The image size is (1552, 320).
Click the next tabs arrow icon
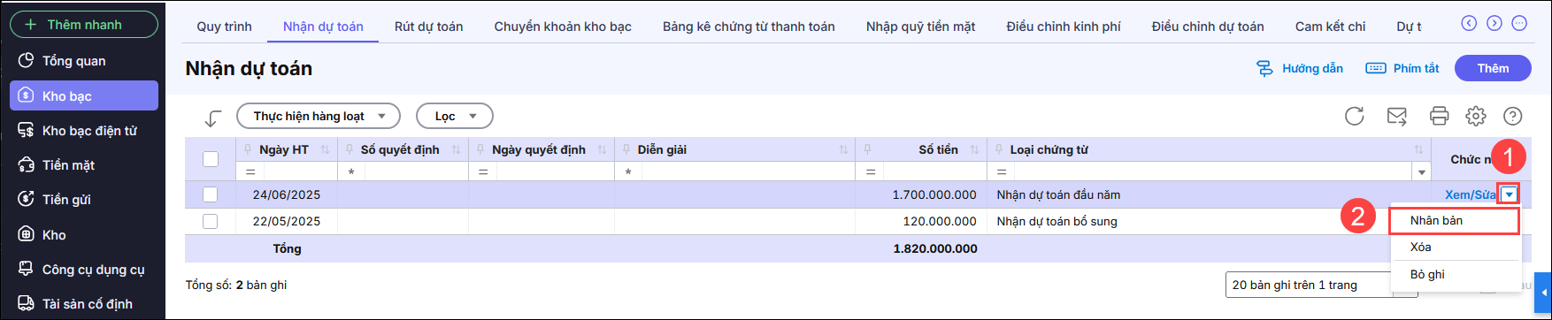click(1494, 23)
